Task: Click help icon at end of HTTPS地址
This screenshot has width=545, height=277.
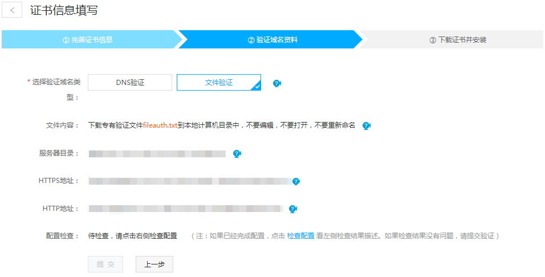Action: coord(296,181)
